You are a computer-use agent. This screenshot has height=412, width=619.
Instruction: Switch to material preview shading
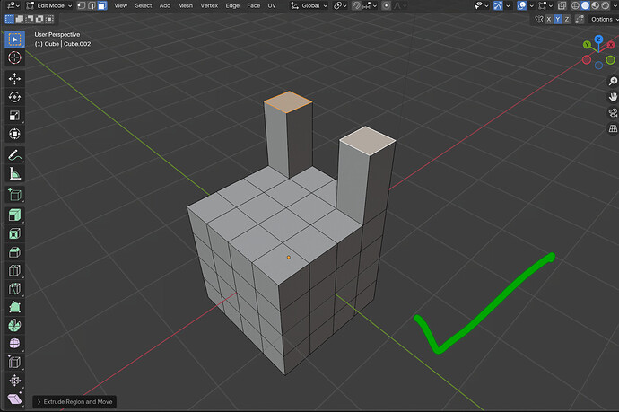(x=595, y=5)
